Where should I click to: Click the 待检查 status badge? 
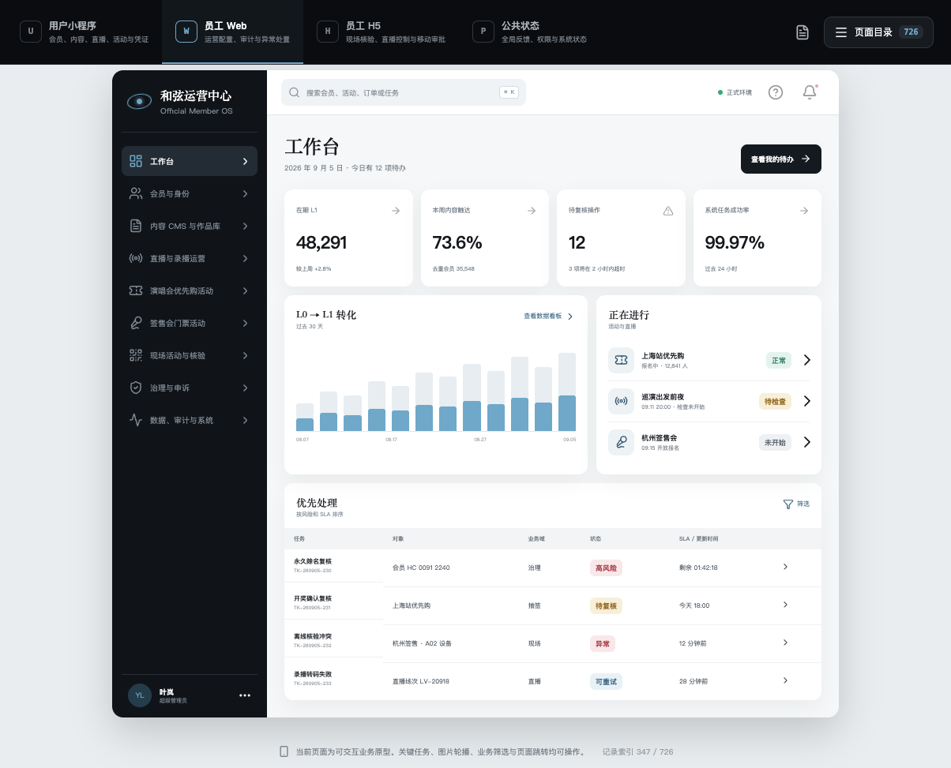pos(775,401)
